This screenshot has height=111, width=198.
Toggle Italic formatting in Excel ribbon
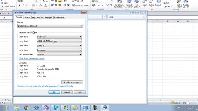point(23,6)
